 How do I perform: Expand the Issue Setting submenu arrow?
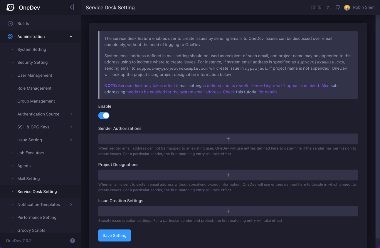(71, 140)
